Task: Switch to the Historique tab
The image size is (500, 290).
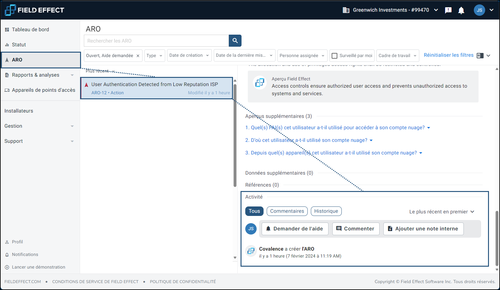Action: coord(326,211)
